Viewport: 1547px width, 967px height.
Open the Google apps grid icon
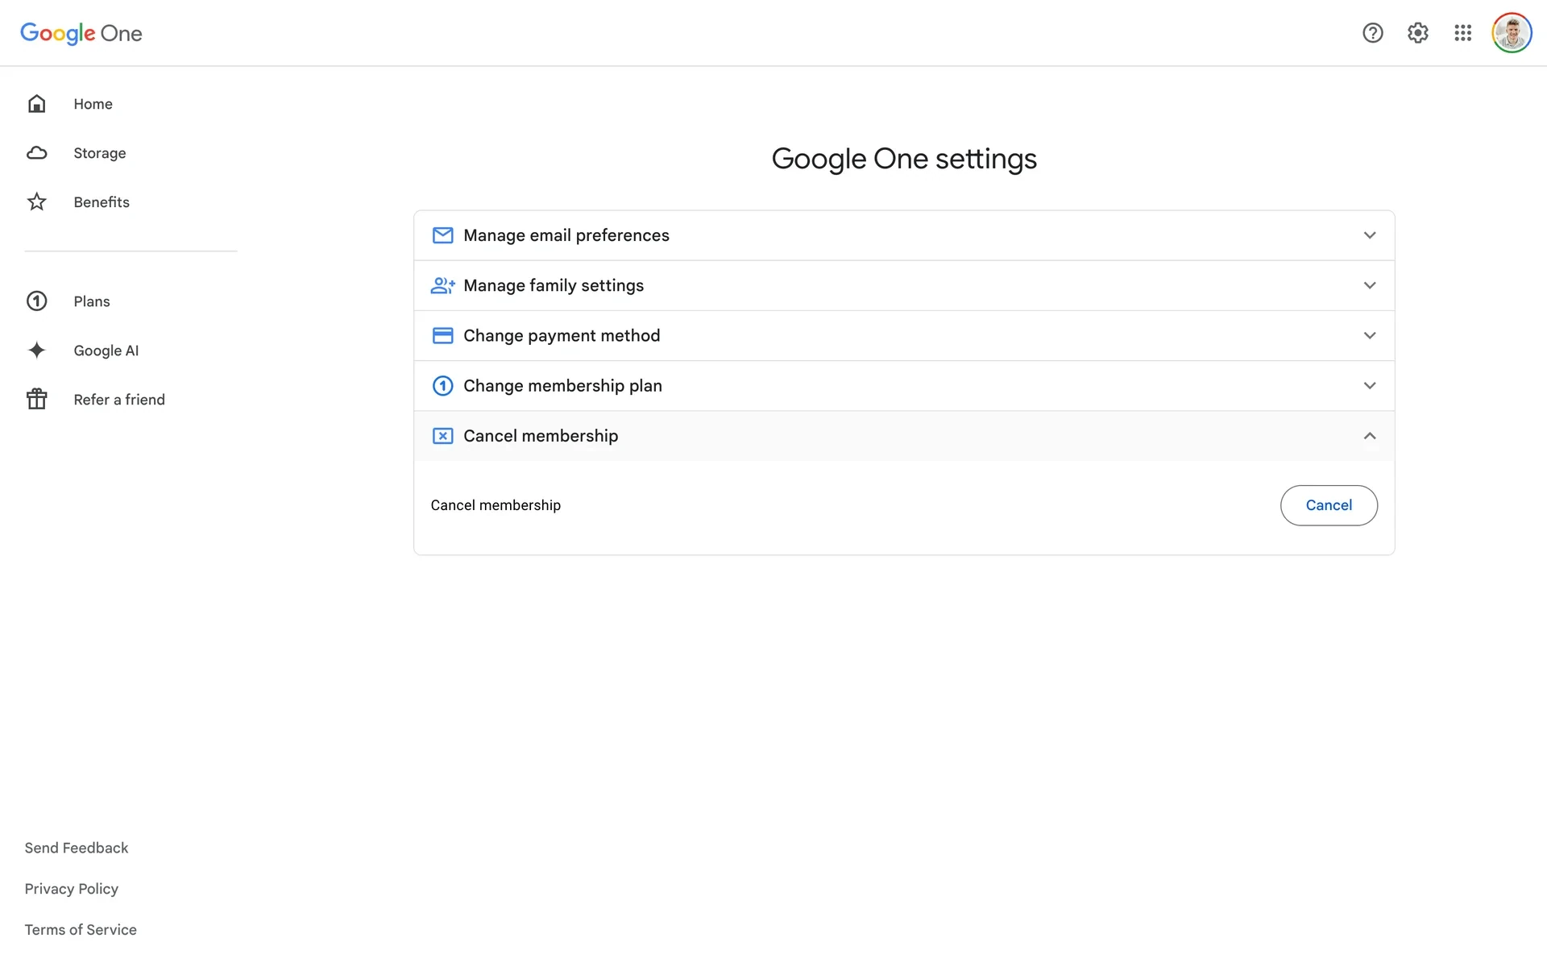tap(1463, 33)
